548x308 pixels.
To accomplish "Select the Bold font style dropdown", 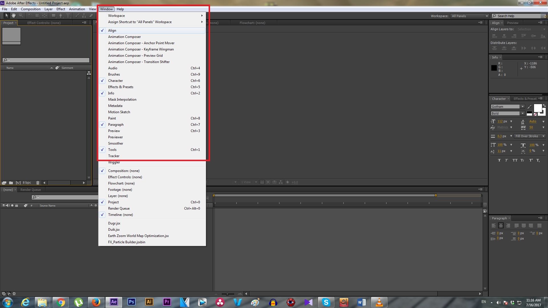I will click(x=508, y=114).
